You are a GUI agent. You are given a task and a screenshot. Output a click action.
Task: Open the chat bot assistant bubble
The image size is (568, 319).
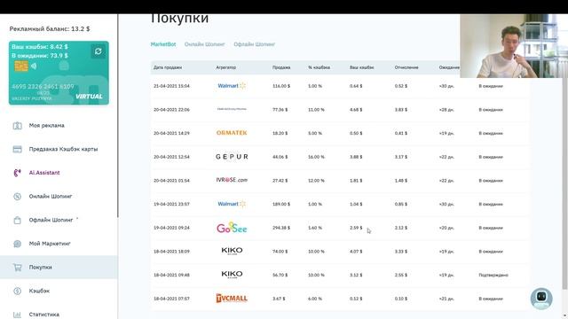[541, 298]
